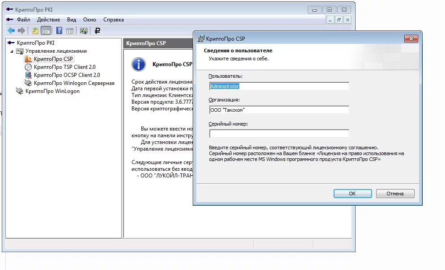Collapse the Управление лицензиями tree node
This screenshot has height=270, width=445.
[12, 51]
